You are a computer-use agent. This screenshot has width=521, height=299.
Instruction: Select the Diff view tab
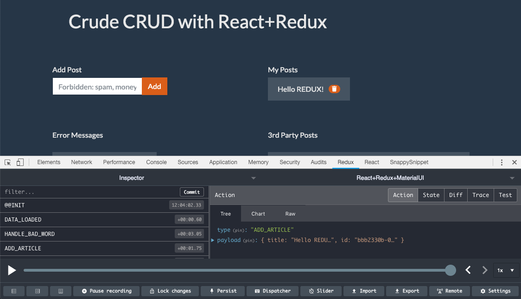(x=456, y=195)
